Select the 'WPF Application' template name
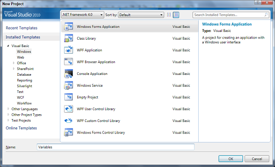 click(89, 50)
